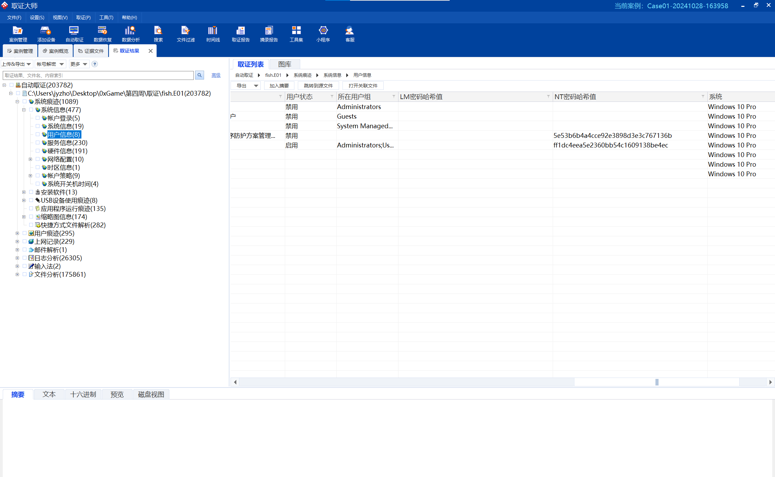775x477 pixels.
Task: Click the 取证结果 search input field
Action: click(98, 75)
